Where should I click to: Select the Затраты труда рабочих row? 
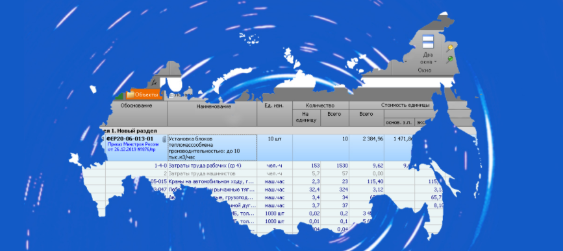pyautogui.click(x=273, y=166)
